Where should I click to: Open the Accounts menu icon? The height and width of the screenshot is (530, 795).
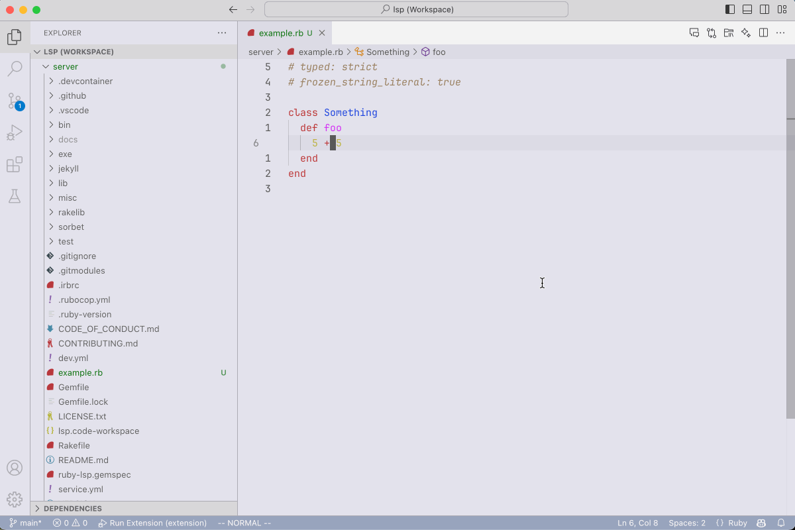[15, 468]
